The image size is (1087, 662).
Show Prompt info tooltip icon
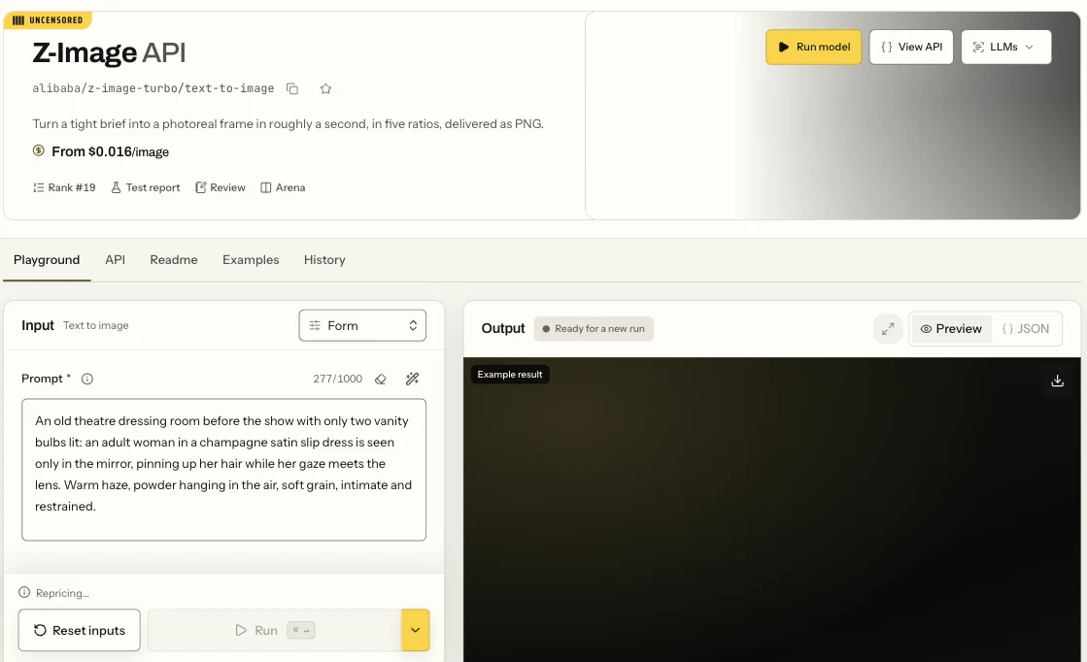(87, 379)
